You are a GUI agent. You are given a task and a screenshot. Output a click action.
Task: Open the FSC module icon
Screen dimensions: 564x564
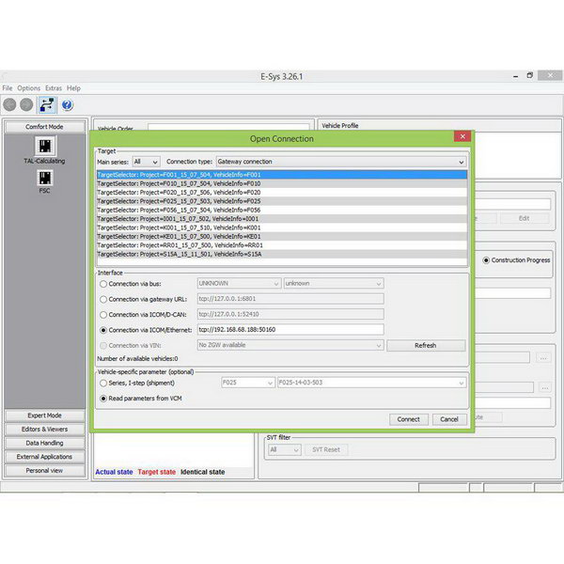coord(45,178)
